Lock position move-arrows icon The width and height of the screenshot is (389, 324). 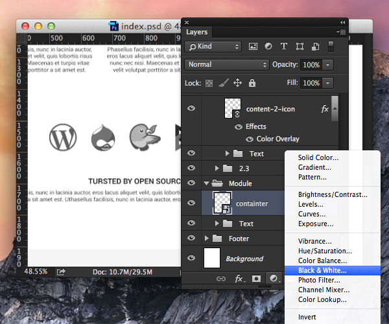click(x=237, y=83)
